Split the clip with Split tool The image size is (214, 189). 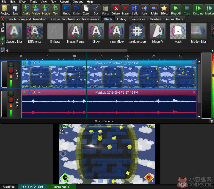tap(135, 10)
